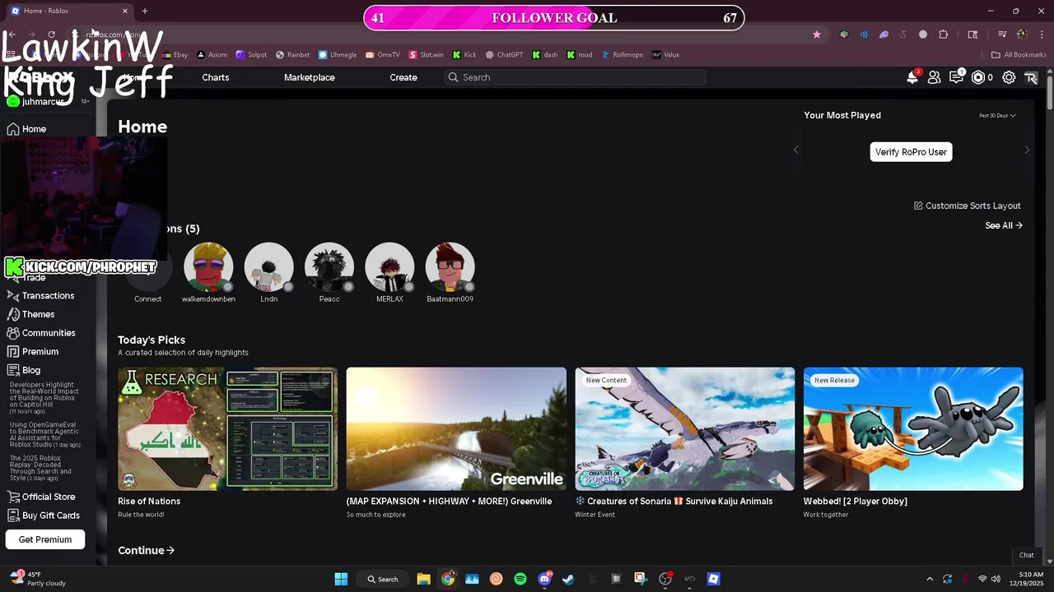Open the OpenGameEval blog post
Viewport: 1054px width, 592px height.
(x=45, y=435)
